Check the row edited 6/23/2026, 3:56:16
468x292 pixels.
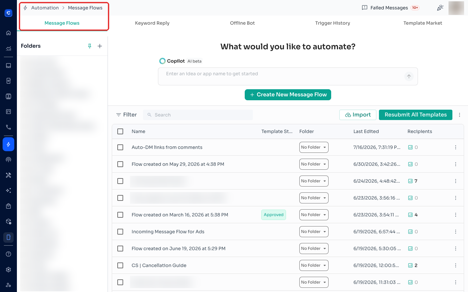coord(120,198)
